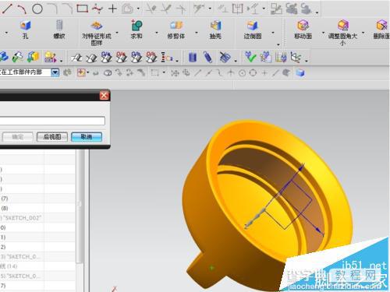Image resolution: width=390 pixels, height=292 pixels.
Task: Click the red plus selection filter icon
Action: point(81,72)
